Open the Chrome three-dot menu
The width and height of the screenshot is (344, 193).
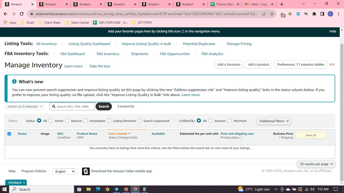(338, 14)
